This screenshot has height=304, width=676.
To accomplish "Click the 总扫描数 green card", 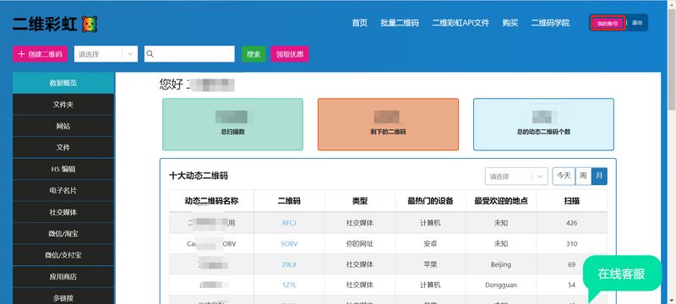I will 233,124.
